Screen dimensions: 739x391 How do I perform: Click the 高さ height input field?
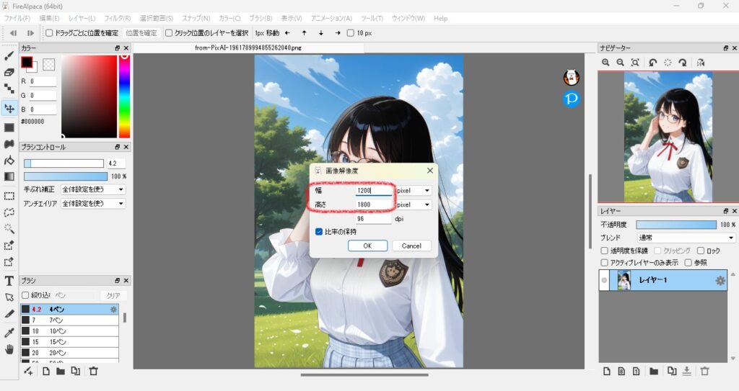pyautogui.click(x=374, y=205)
